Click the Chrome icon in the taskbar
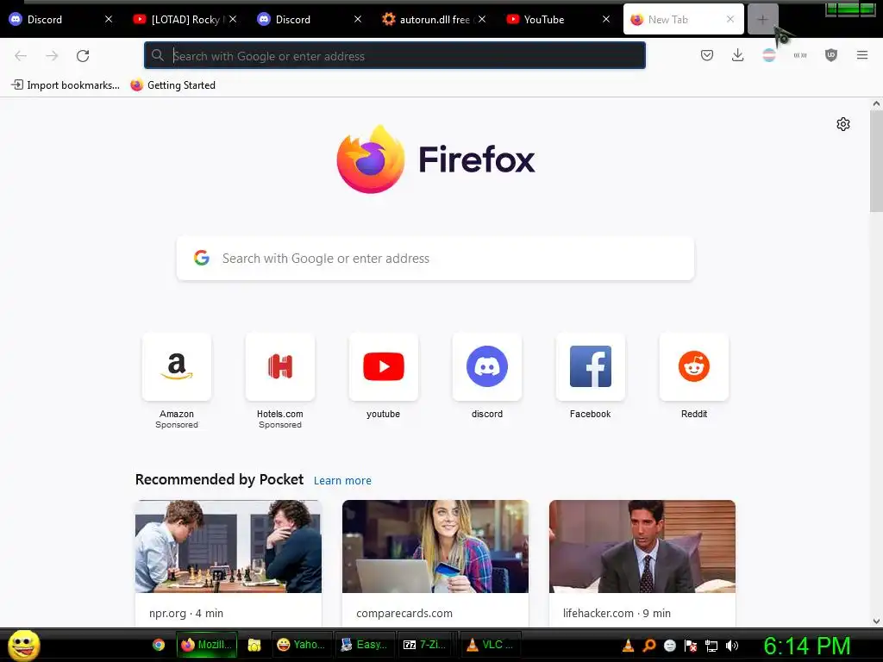Screen dimensions: 883x662 159,645
